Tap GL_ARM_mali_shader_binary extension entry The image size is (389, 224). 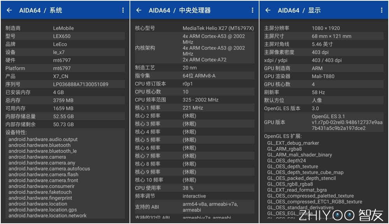pos(300,154)
